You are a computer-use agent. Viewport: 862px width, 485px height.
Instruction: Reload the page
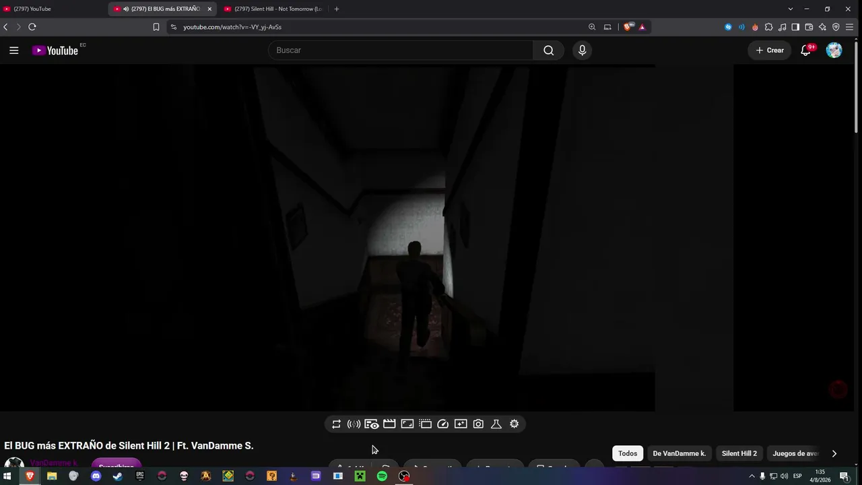coord(32,27)
